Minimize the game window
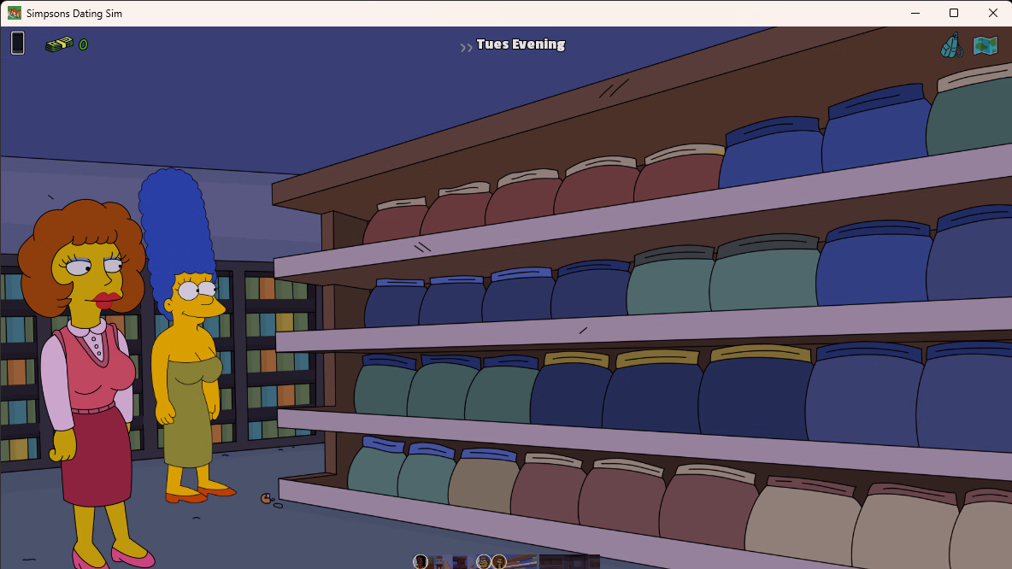Image resolution: width=1012 pixels, height=569 pixels. 915,13
